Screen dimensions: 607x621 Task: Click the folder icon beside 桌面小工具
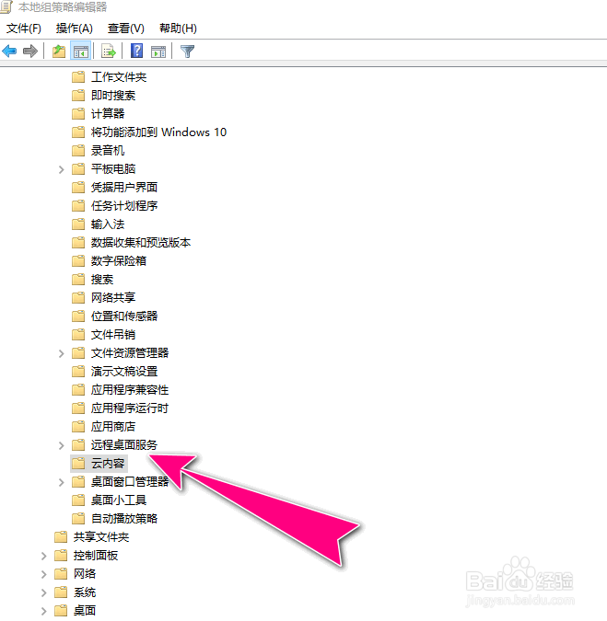[x=78, y=500]
